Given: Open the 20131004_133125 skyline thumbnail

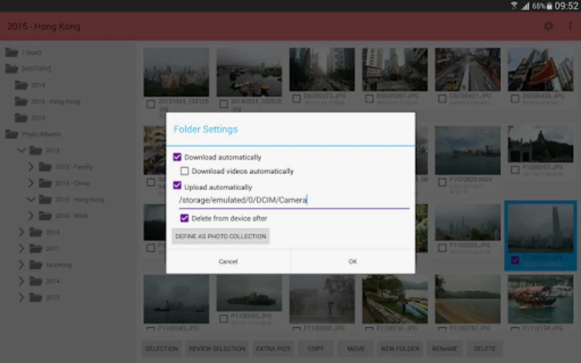Looking at the screenshot, I should pos(176,72).
